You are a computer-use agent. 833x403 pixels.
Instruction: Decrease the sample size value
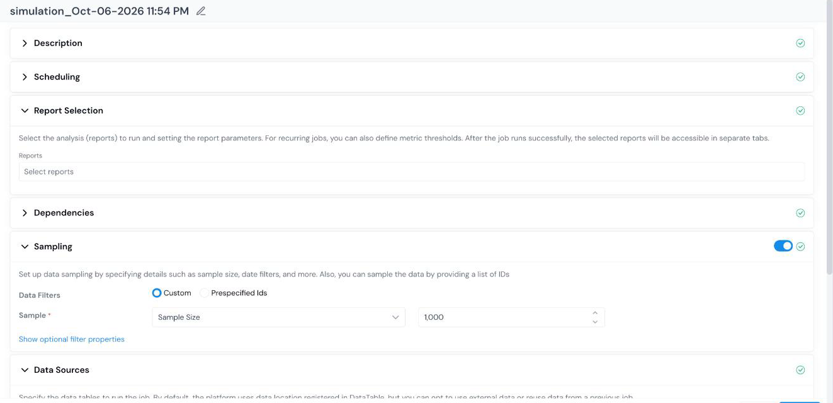[x=595, y=322]
